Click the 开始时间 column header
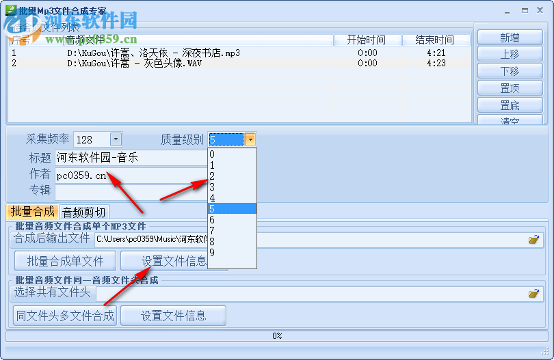Screen dimensions: 554x360 (x=367, y=40)
